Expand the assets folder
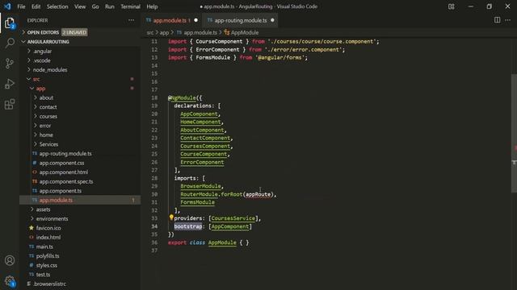The image size is (517, 290). 43,209
